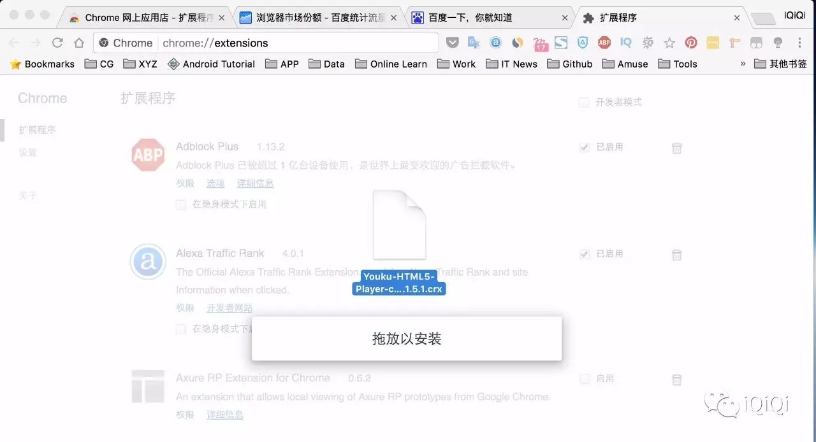Enable incognito checkbox for Alexa Traffic Rank
Viewport: 816px width, 442px height.
tap(181, 329)
